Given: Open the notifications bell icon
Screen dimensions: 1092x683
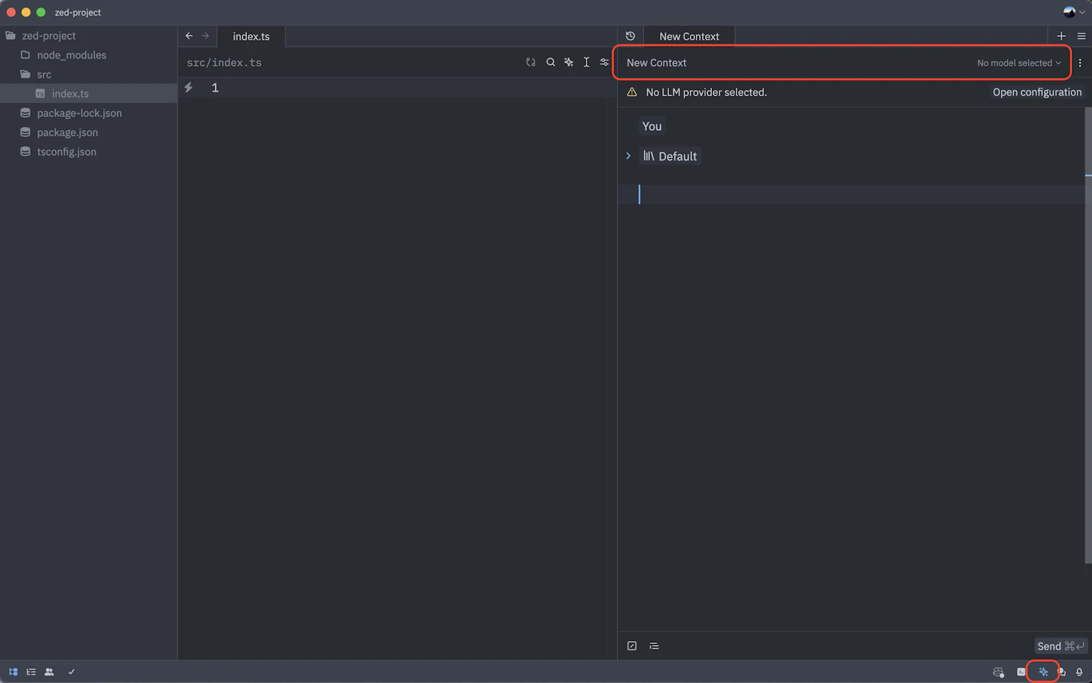Looking at the screenshot, I should 1079,672.
